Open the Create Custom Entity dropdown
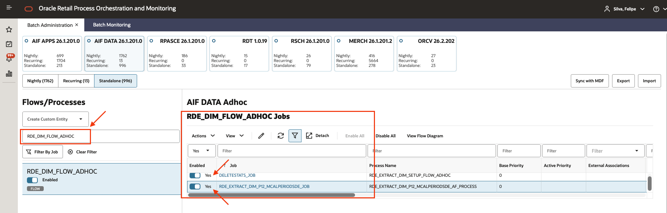The width and height of the screenshot is (667, 213). coord(56,119)
